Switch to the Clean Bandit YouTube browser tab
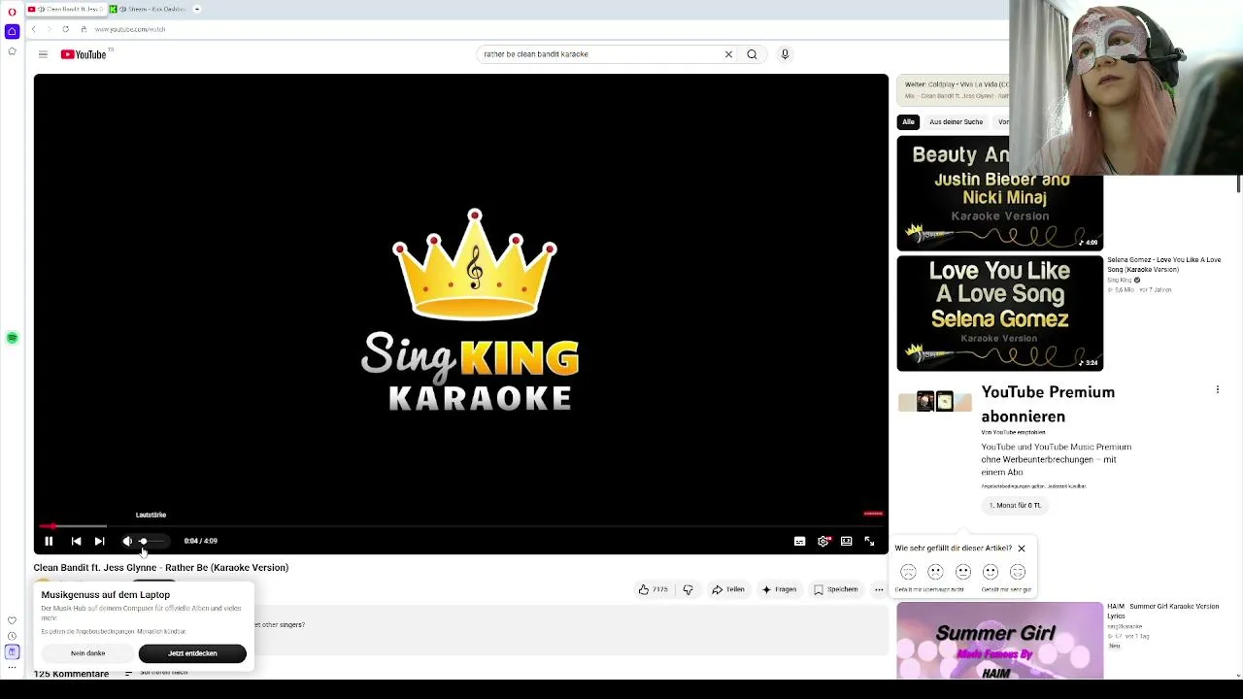The image size is (1243, 699). 66,9
